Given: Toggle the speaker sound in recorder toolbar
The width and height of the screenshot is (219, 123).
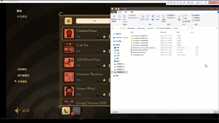Looking at the screenshot, I should (x=198, y=3).
